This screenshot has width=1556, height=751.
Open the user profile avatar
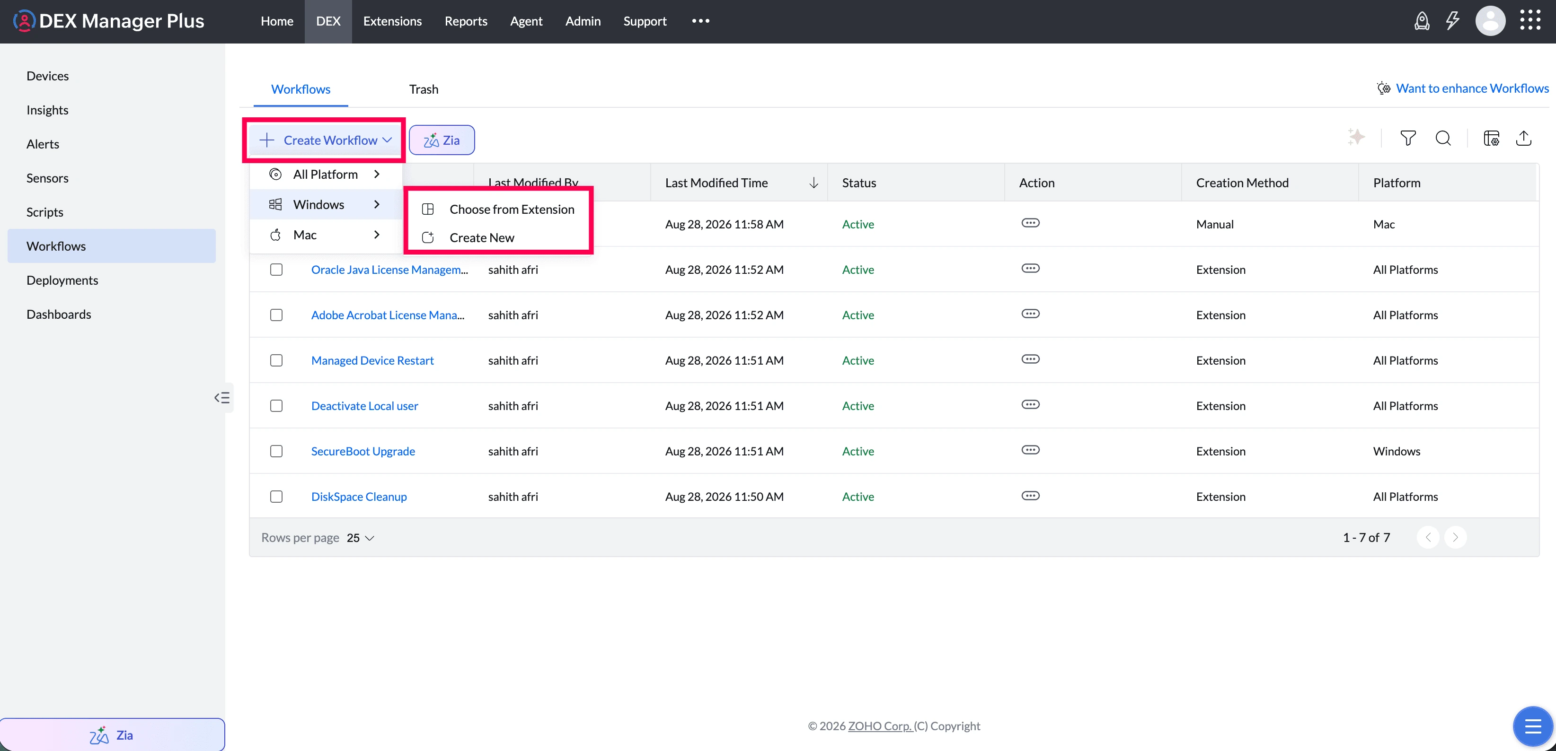click(x=1490, y=21)
